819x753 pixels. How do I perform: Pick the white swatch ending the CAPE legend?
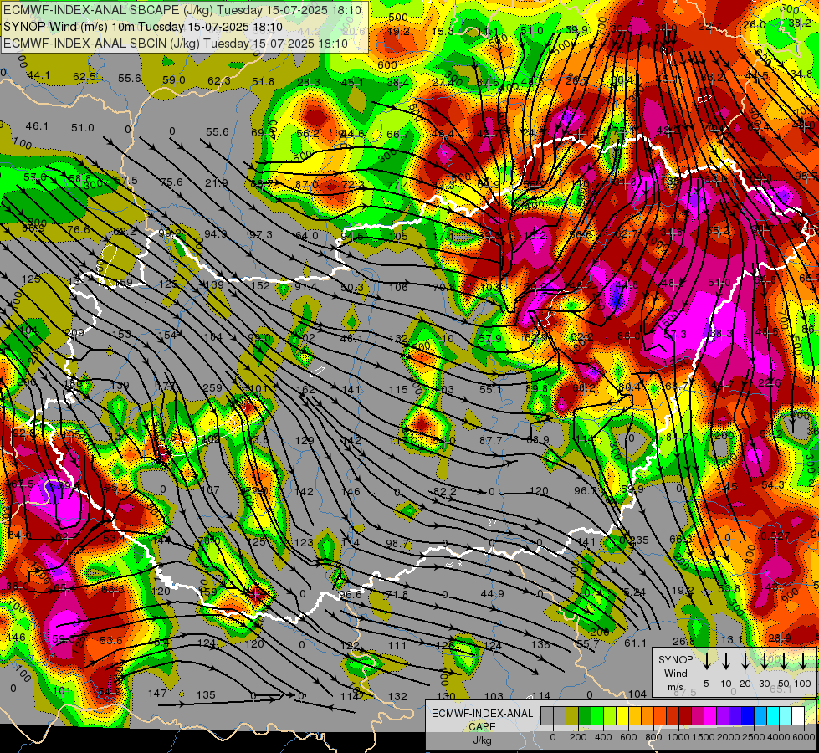(x=798, y=715)
